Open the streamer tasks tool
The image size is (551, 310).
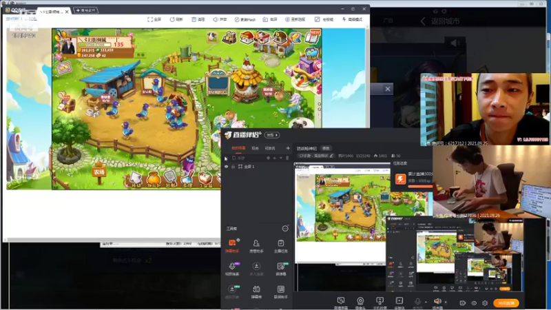point(280,246)
